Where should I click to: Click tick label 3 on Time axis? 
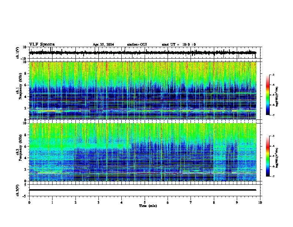pos(98,203)
